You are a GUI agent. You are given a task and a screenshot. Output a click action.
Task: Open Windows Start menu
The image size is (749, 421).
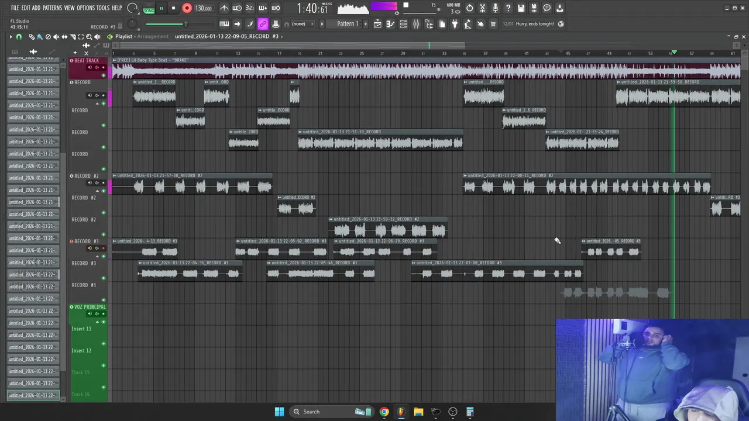[x=279, y=412]
